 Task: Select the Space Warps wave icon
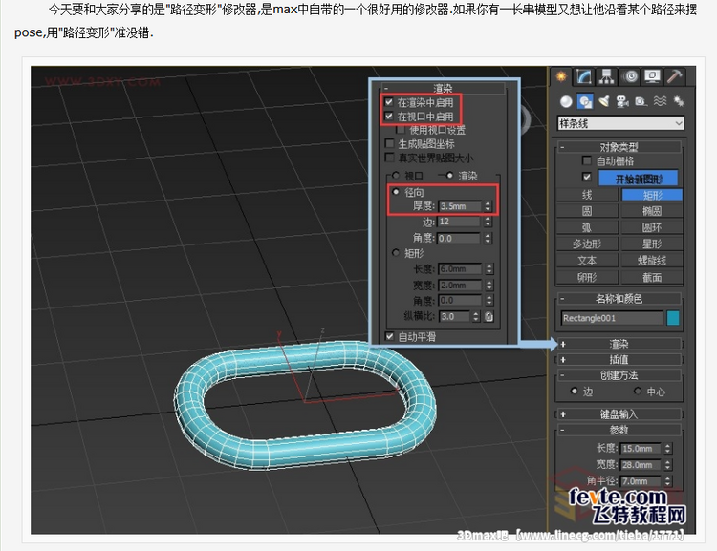[x=660, y=101]
